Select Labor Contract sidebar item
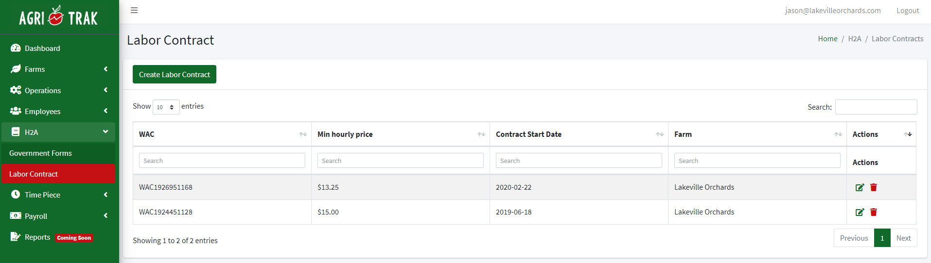Viewport: 931px width, 263px height. (x=58, y=174)
